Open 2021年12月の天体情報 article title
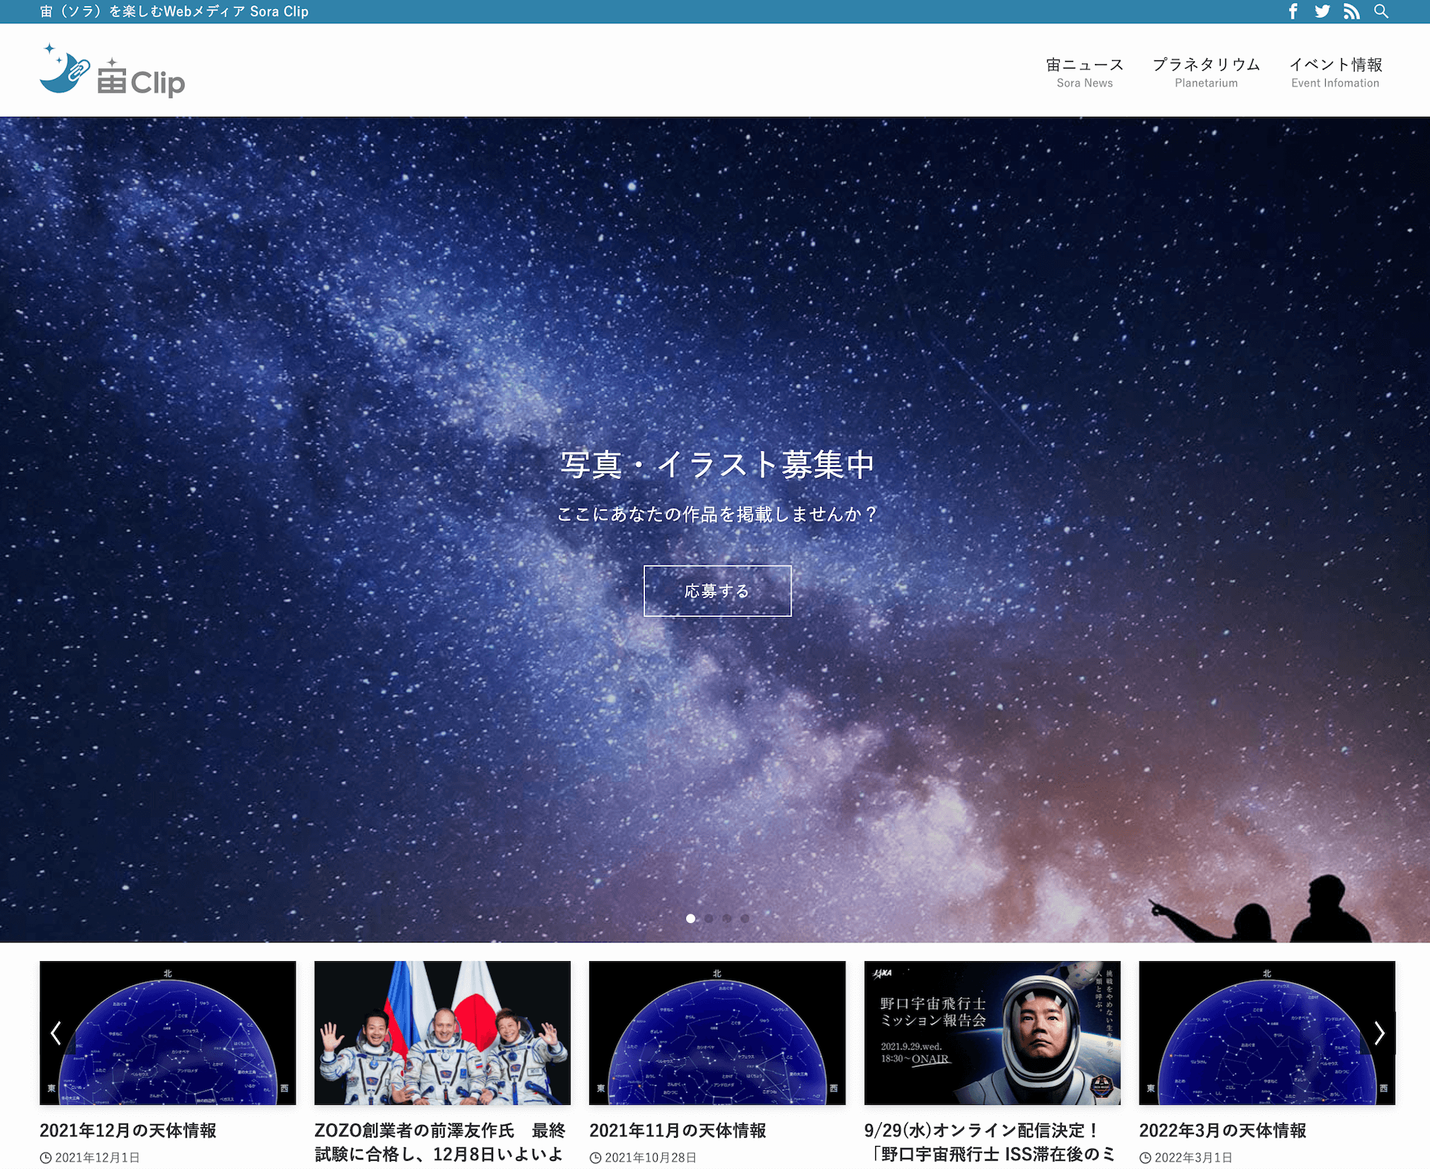The height and width of the screenshot is (1169, 1430). (x=128, y=1130)
